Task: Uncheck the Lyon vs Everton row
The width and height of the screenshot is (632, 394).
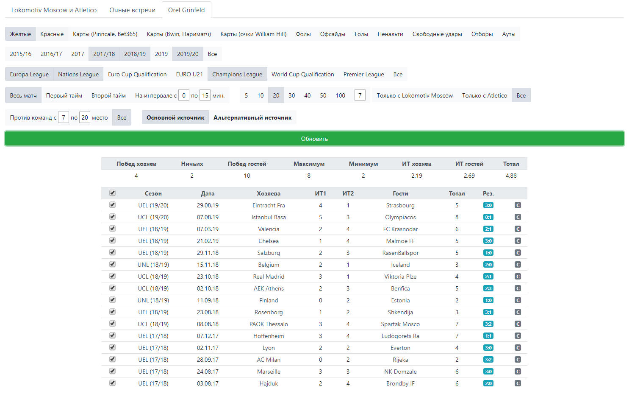Action: pos(112,347)
